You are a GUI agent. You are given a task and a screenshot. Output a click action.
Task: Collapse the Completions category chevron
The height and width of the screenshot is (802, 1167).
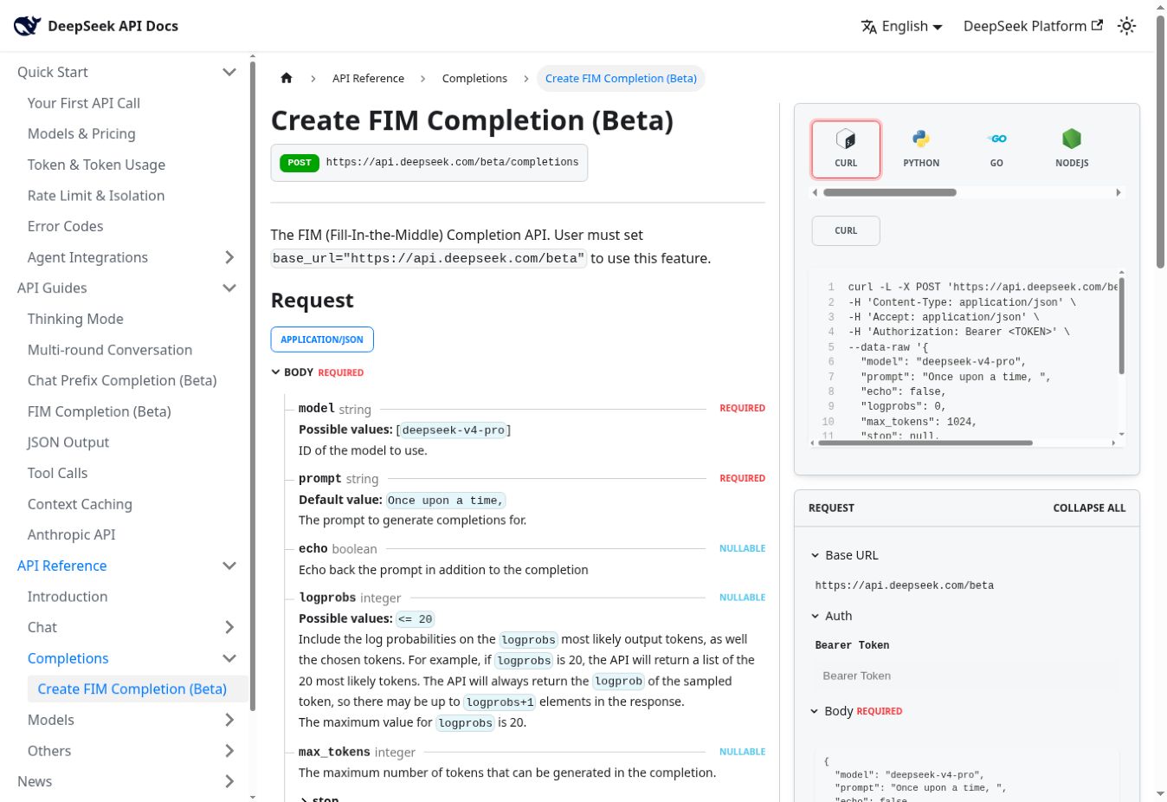click(229, 658)
